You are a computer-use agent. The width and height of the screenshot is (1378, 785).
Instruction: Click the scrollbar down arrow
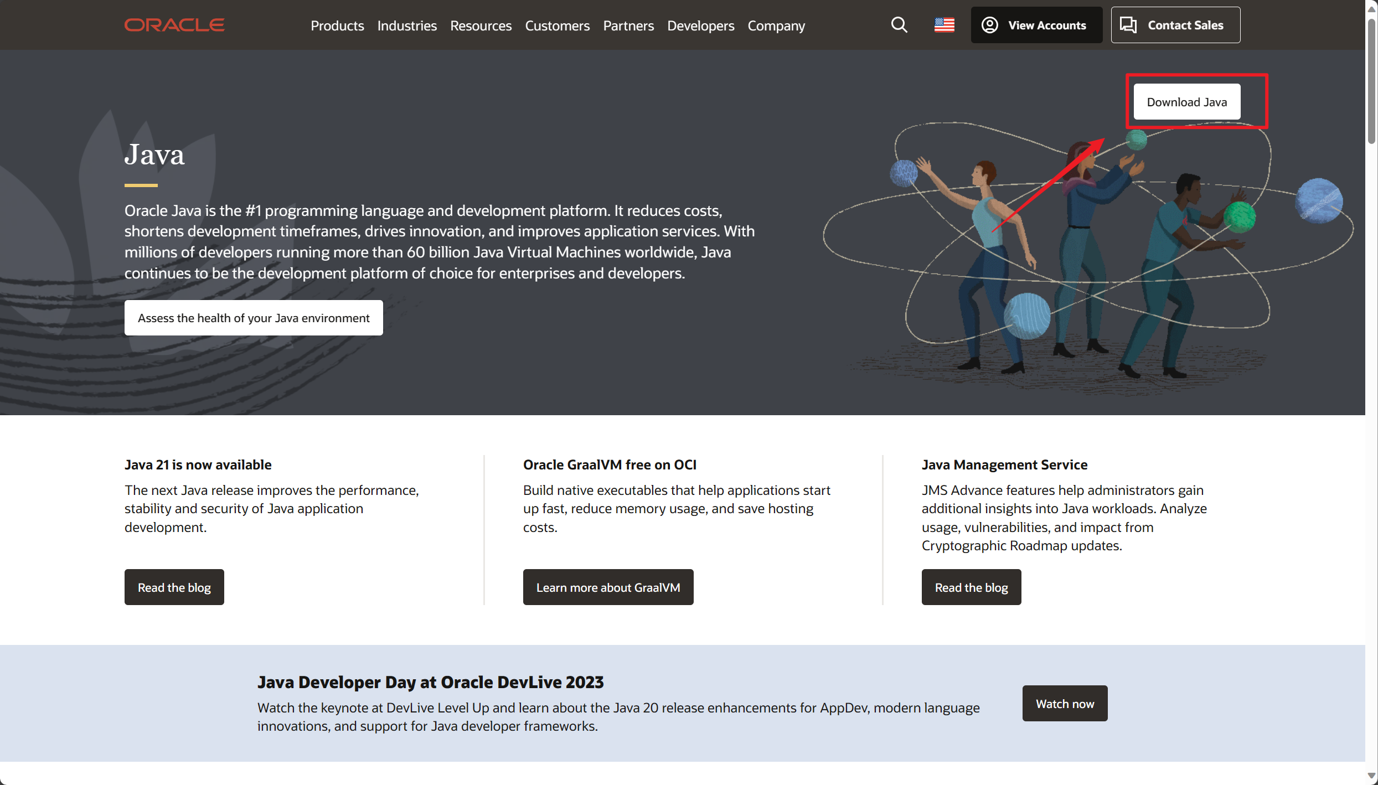pyautogui.click(x=1371, y=777)
